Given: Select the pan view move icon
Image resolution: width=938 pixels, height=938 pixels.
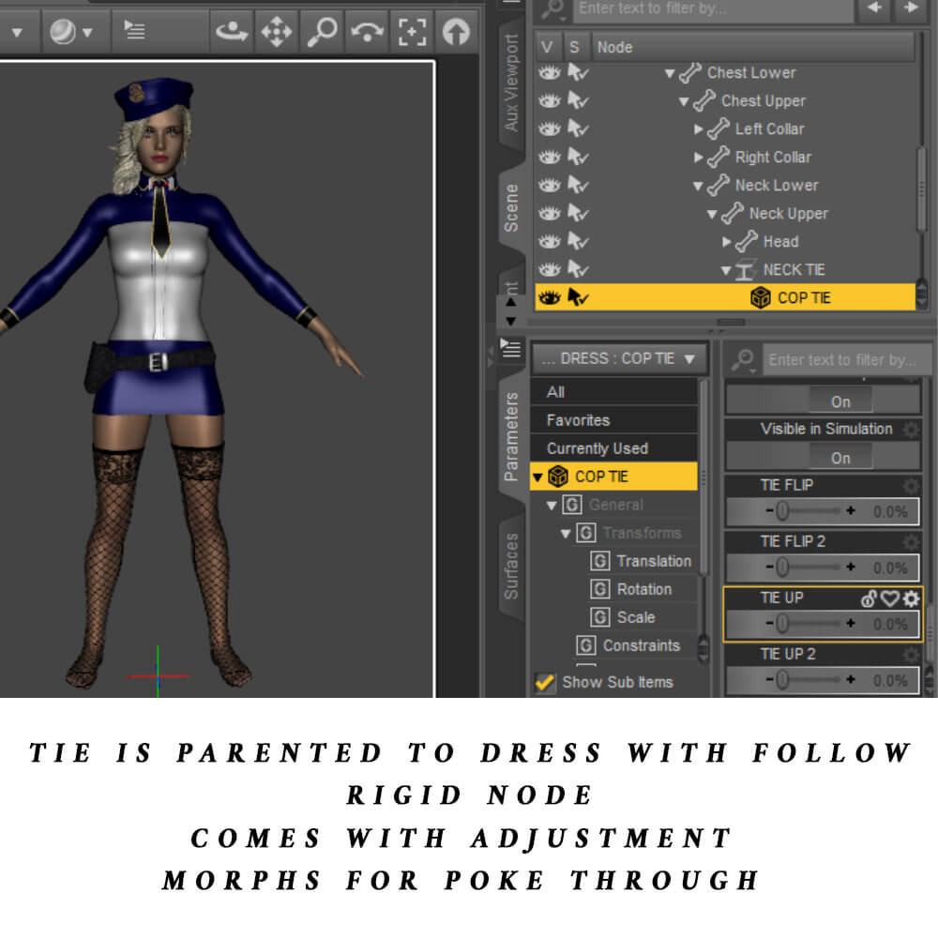Looking at the screenshot, I should [276, 32].
